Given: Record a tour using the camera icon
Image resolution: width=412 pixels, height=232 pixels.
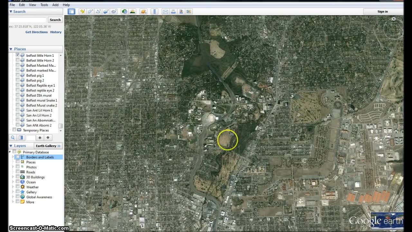Looking at the screenshot, I should (x=114, y=12).
